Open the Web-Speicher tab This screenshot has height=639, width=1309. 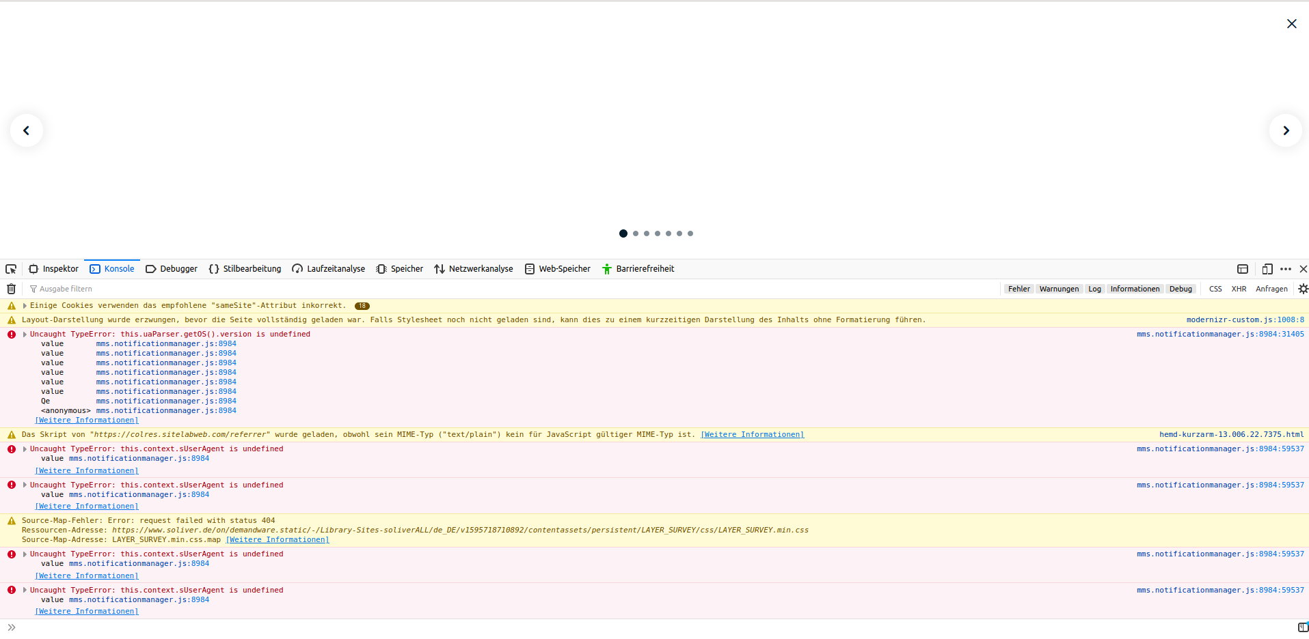click(x=558, y=269)
